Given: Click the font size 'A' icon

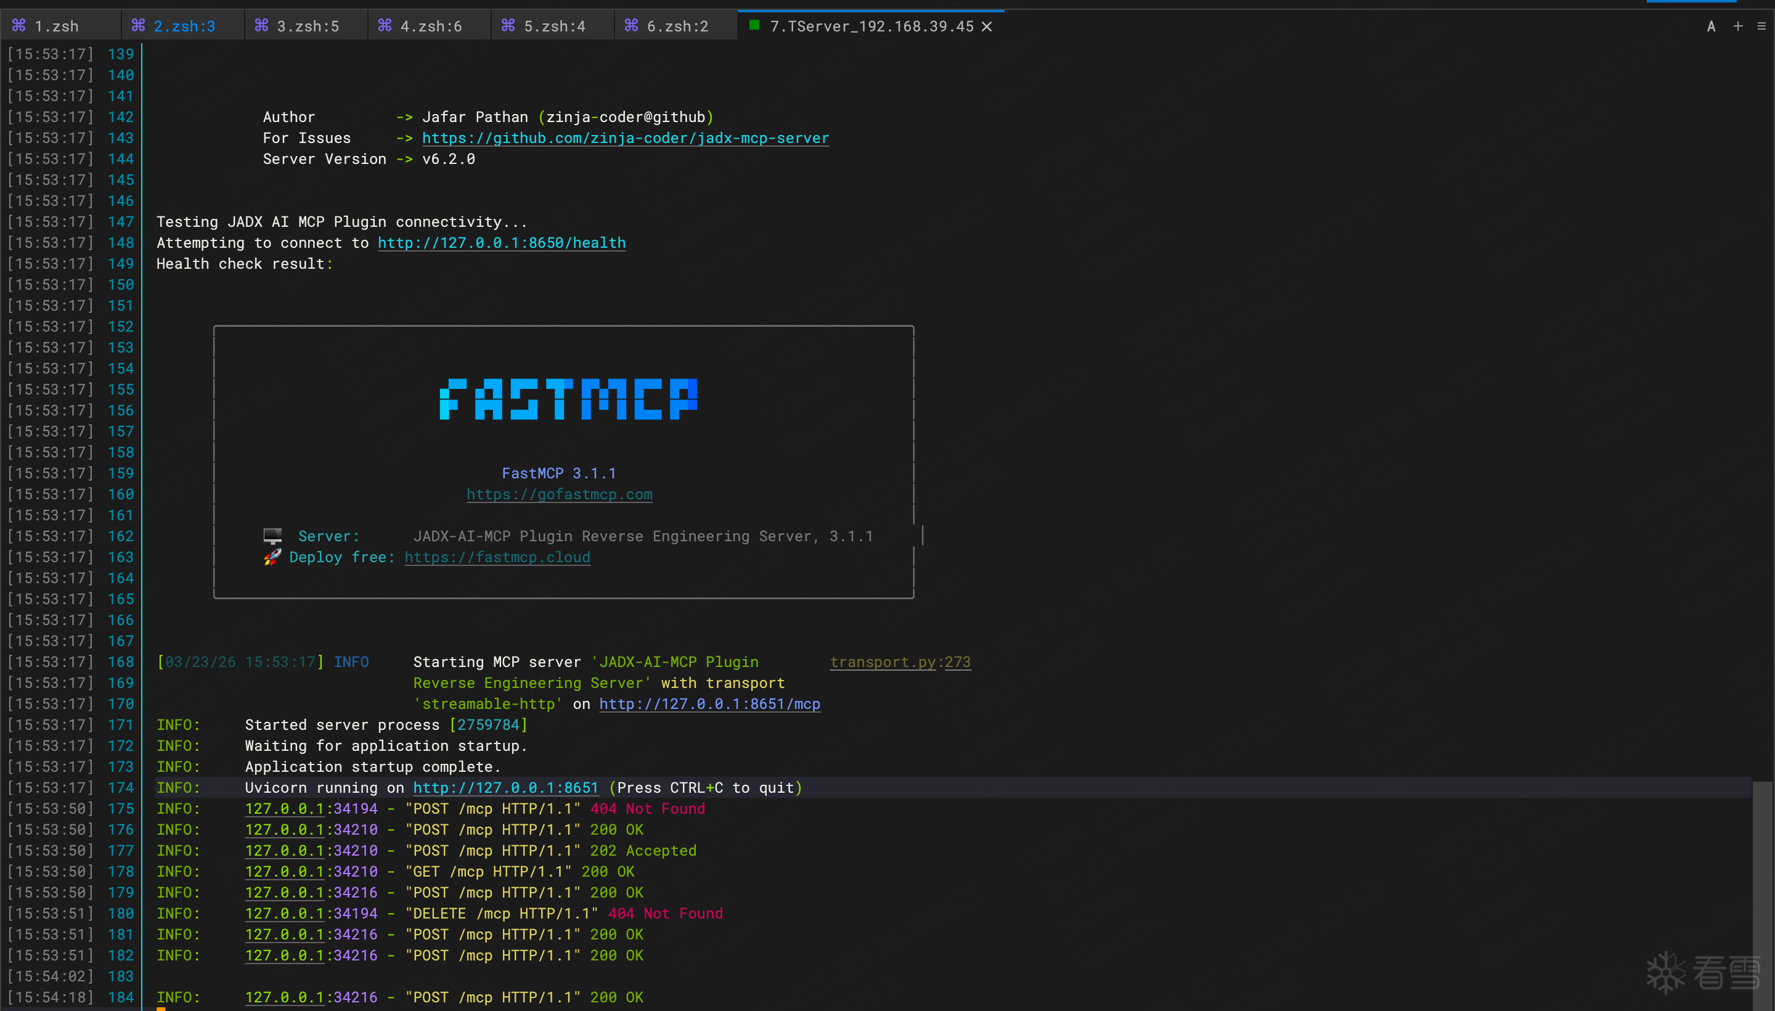Looking at the screenshot, I should [1710, 27].
